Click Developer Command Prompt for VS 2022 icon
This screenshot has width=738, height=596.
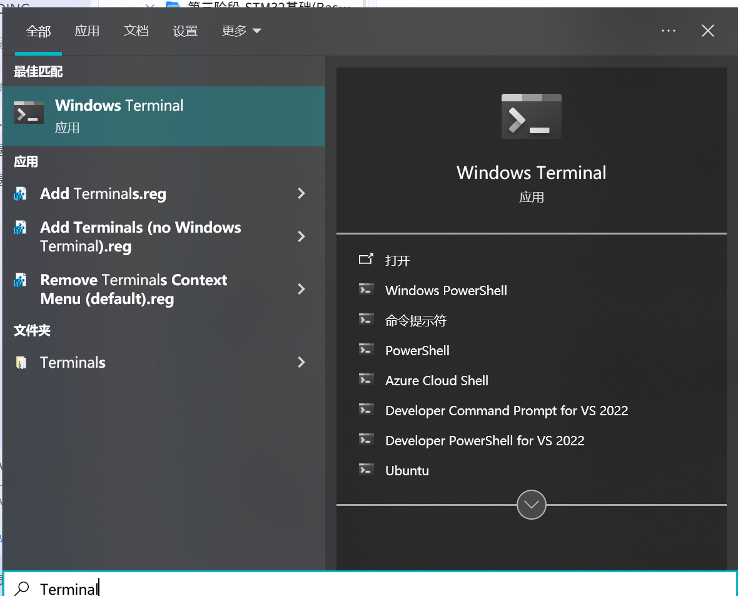[366, 409]
